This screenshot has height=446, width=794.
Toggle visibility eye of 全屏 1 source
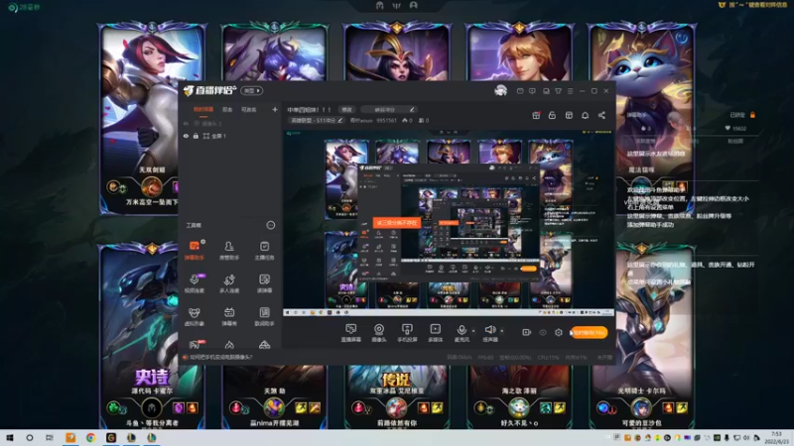186,136
